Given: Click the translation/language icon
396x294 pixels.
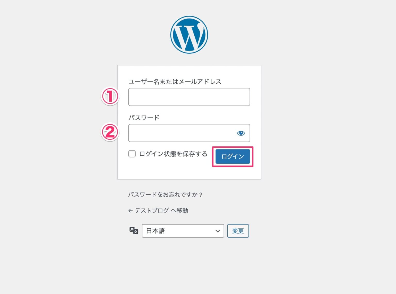Looking at the screenshot, I should [133, 231].
